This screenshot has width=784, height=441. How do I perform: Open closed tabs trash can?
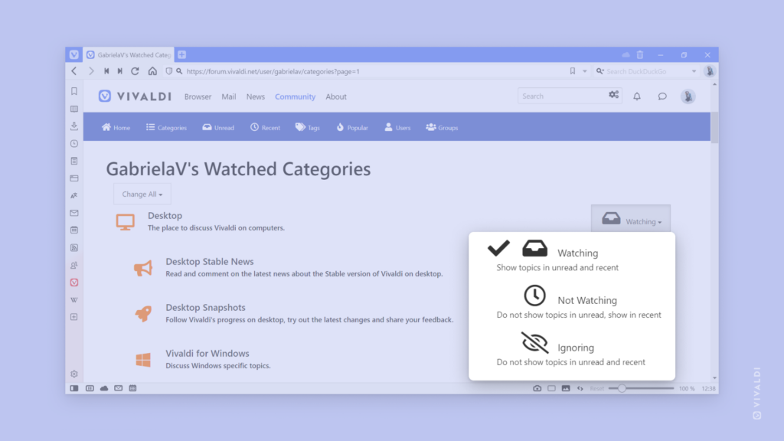click(x=640, y=54)
